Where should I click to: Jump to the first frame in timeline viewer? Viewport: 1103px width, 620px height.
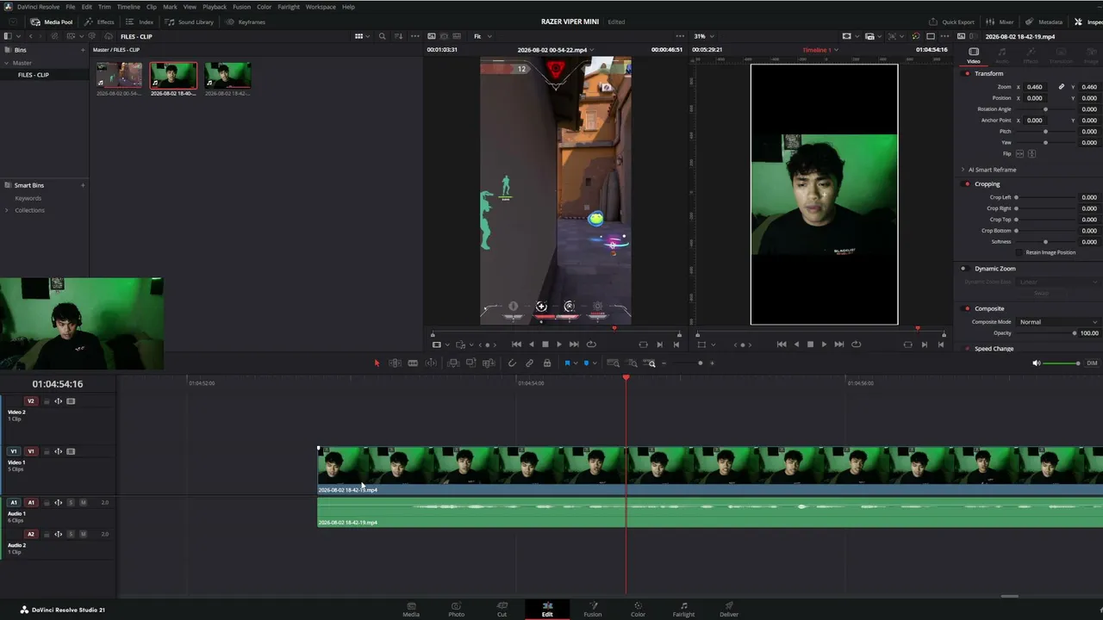pyautogui.click(x=782, y=344)
